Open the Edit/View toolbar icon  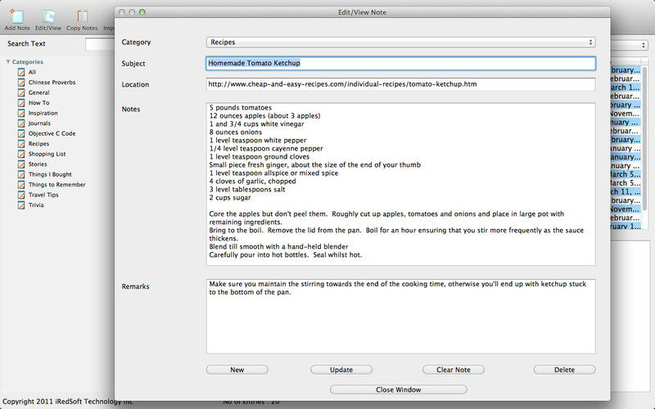[48, 16]
